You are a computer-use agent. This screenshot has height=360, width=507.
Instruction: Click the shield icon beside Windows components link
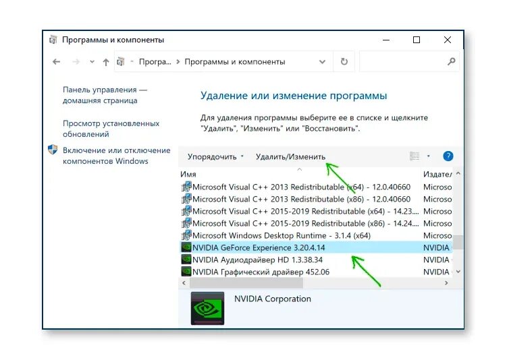tap(53, 150)
